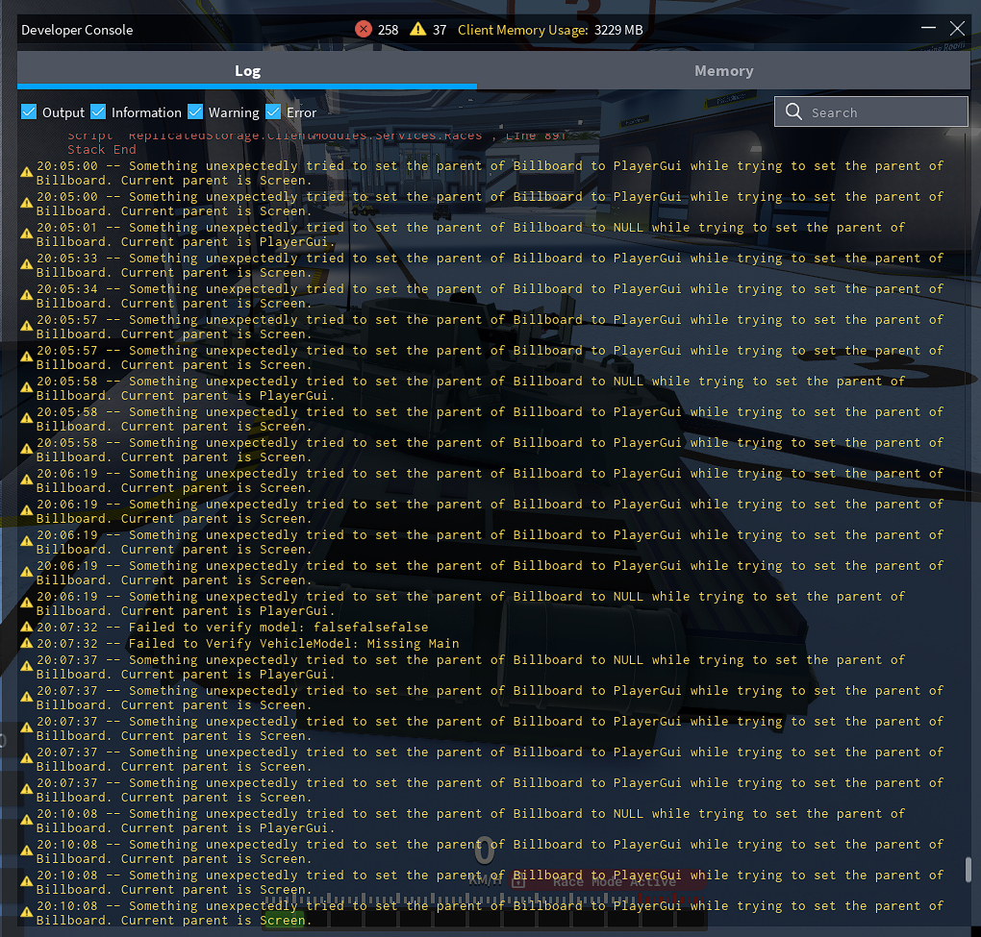This screenshot has width=981, height=937.
Task: Click the red error count icon
Action: (x=364, y=29)
